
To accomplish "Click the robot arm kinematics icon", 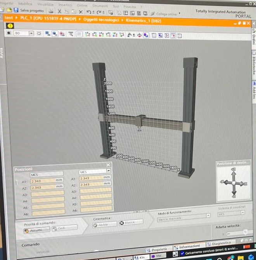I will point(130,35).
